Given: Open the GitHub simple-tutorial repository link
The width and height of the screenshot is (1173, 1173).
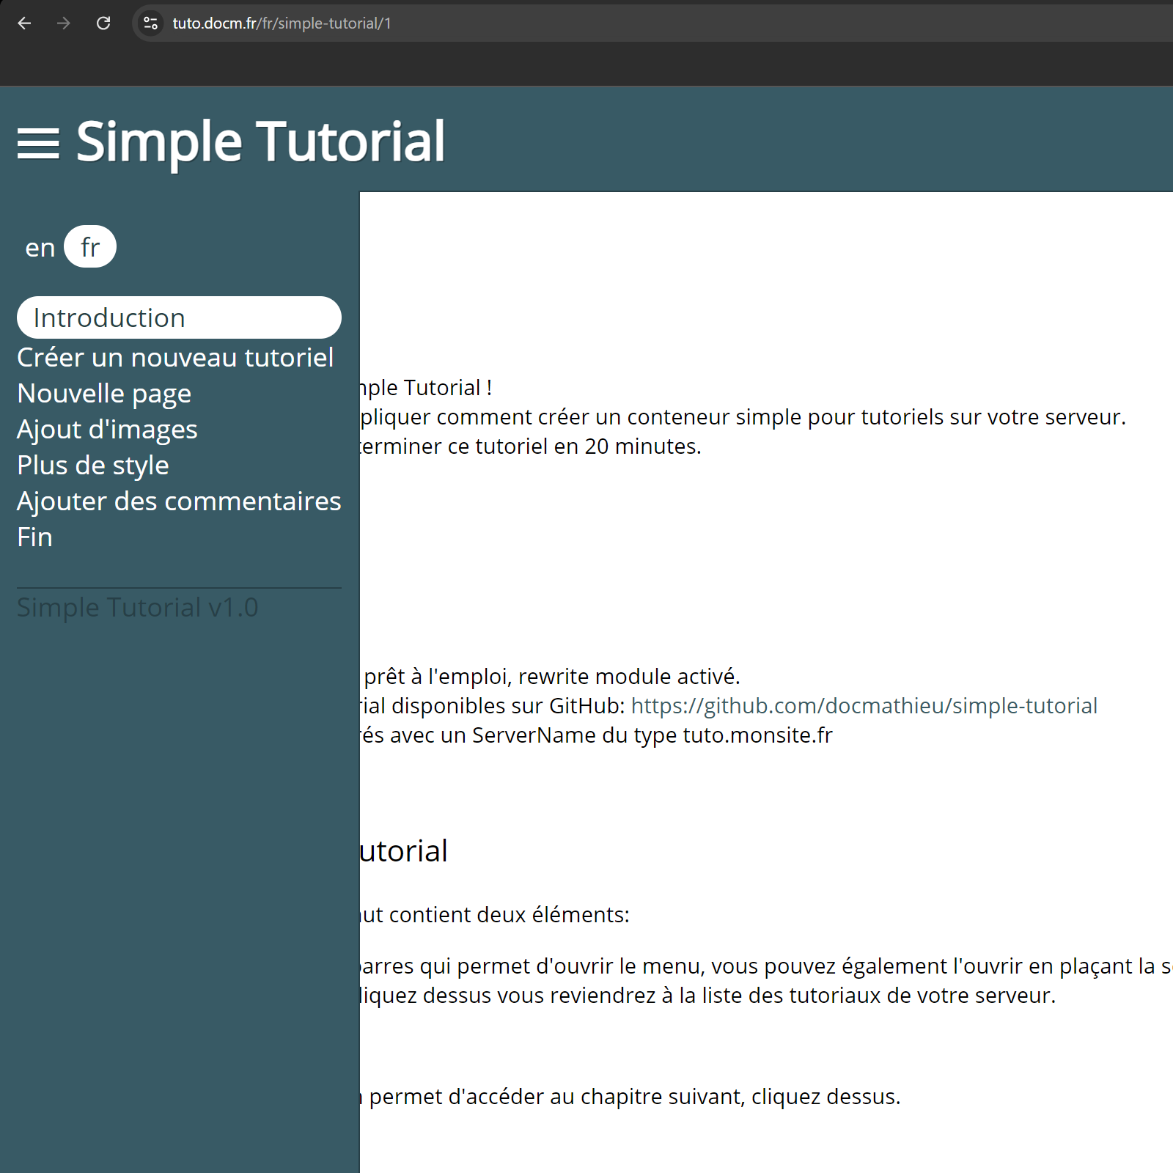Looking at the screenshot, I should 864,705.
